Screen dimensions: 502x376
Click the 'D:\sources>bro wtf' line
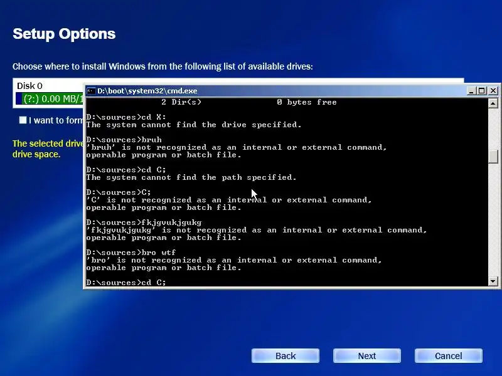point(131,253)
